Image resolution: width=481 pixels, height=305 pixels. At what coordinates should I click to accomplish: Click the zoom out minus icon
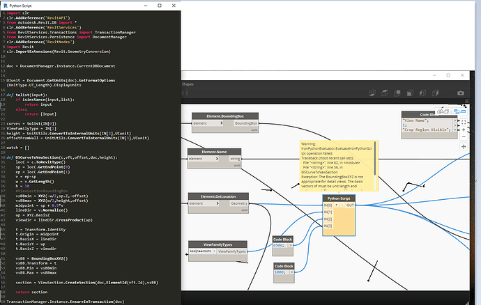pyautogui.click(x=464, y=136)
